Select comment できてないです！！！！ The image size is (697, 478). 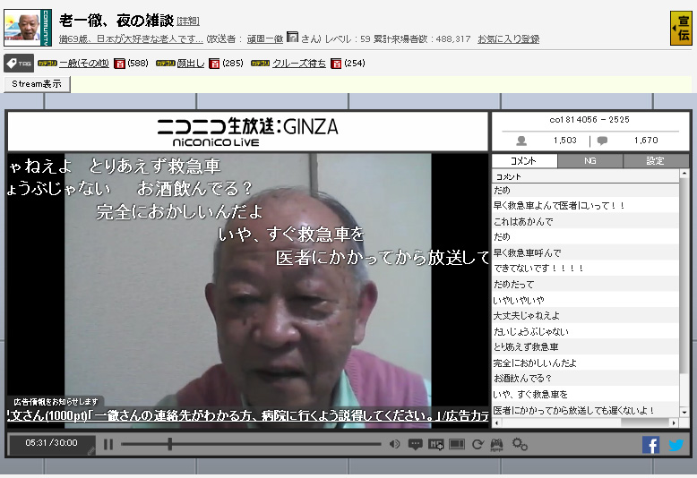586,269
